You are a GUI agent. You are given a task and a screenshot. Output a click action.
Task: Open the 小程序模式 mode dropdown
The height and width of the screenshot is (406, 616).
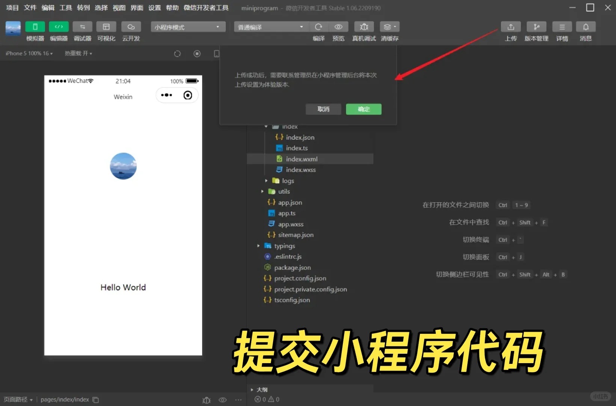188,27
